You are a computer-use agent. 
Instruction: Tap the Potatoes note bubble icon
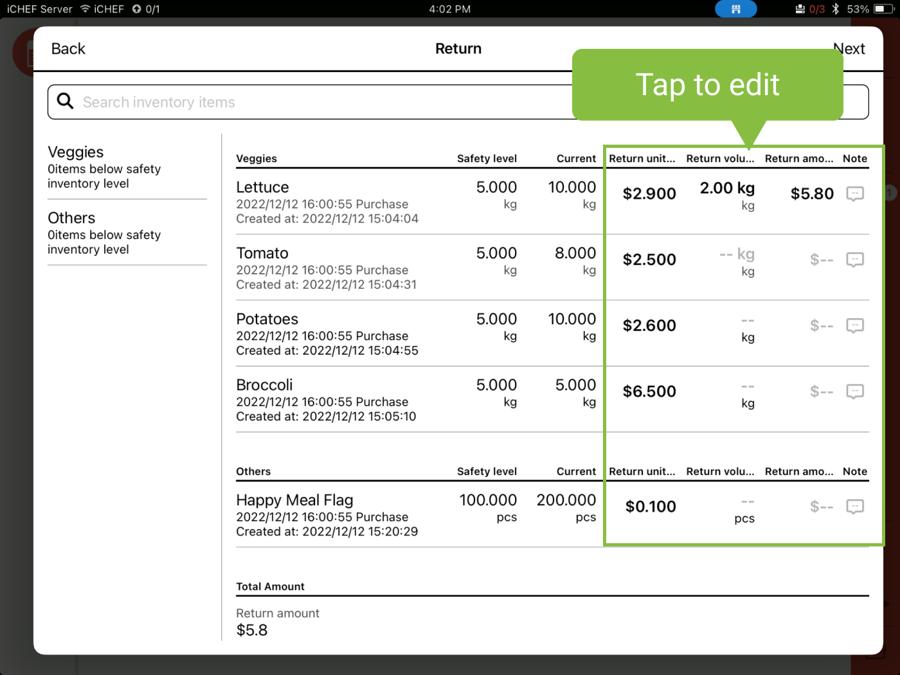(x=854, y=325)
